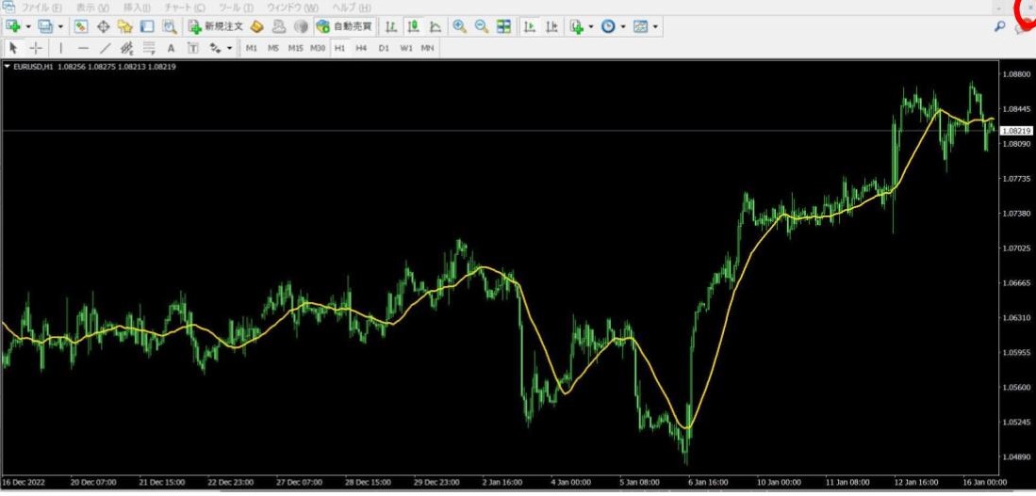Zoom out of the chart
The image size is (1036, 496).
482,26
